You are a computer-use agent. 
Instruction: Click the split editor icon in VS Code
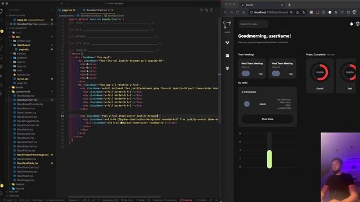click(x=211, y=10)
